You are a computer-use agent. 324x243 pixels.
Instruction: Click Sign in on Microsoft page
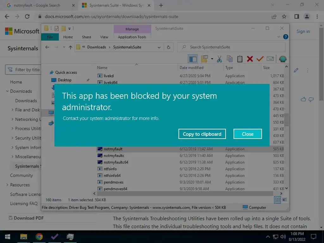pyautogui.click(x=303, y=31)
